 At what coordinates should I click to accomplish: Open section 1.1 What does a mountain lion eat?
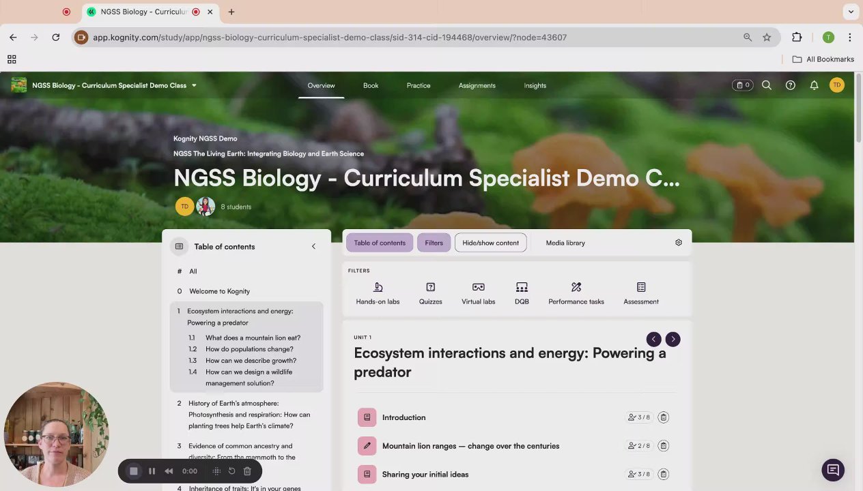[x=253, y=338]
